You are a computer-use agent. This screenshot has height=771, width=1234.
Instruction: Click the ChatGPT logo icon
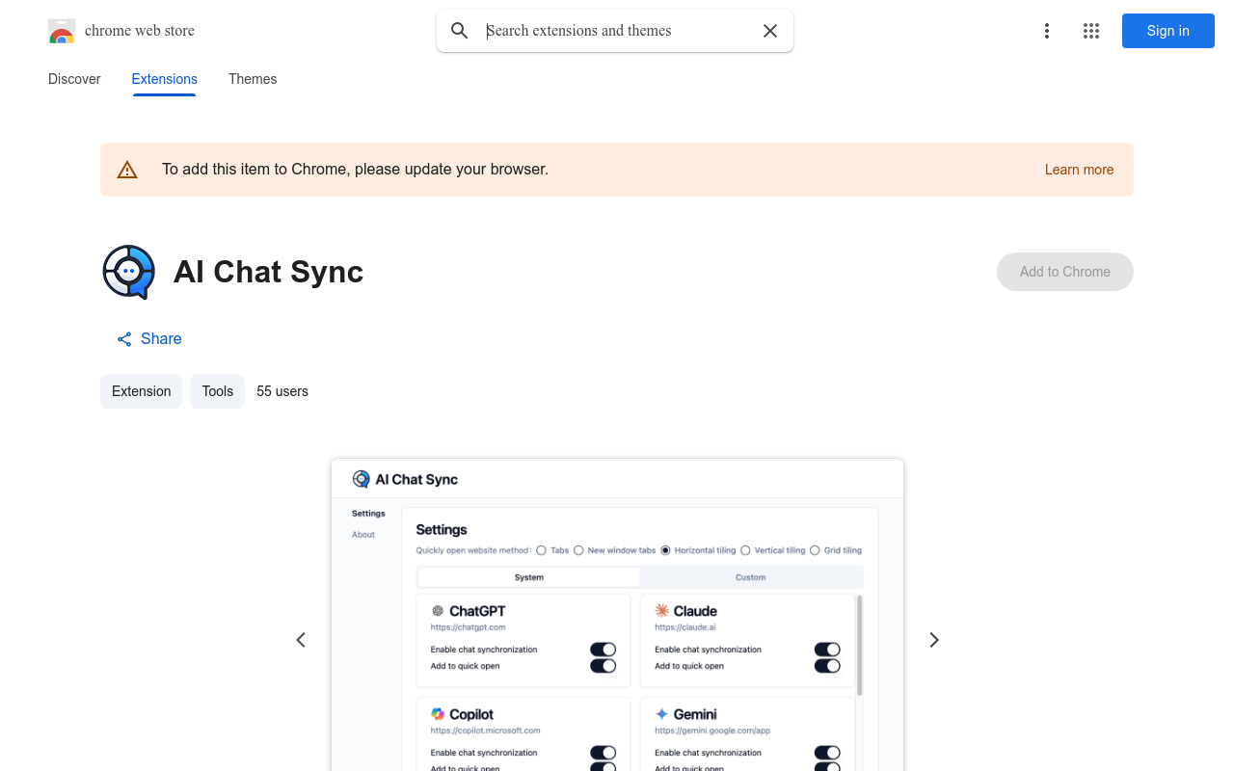coord(438,611)
